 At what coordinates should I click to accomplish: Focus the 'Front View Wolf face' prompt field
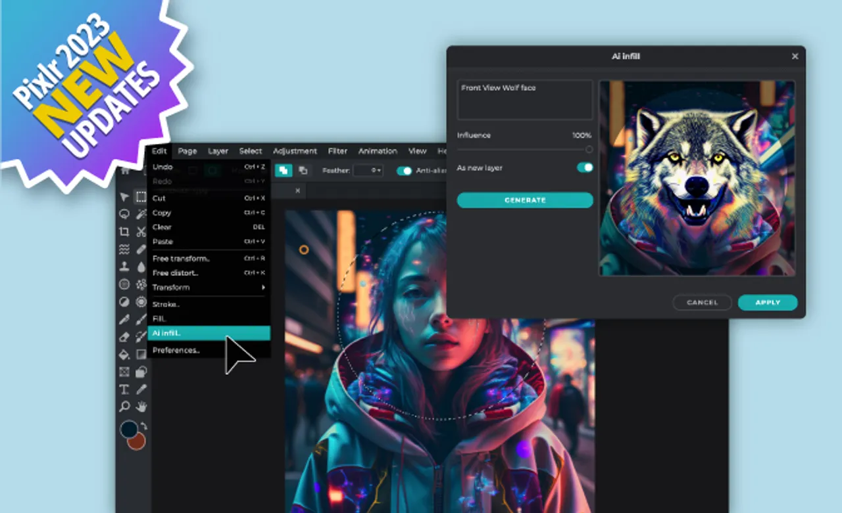pyautogui.click(x=525, y=100)
